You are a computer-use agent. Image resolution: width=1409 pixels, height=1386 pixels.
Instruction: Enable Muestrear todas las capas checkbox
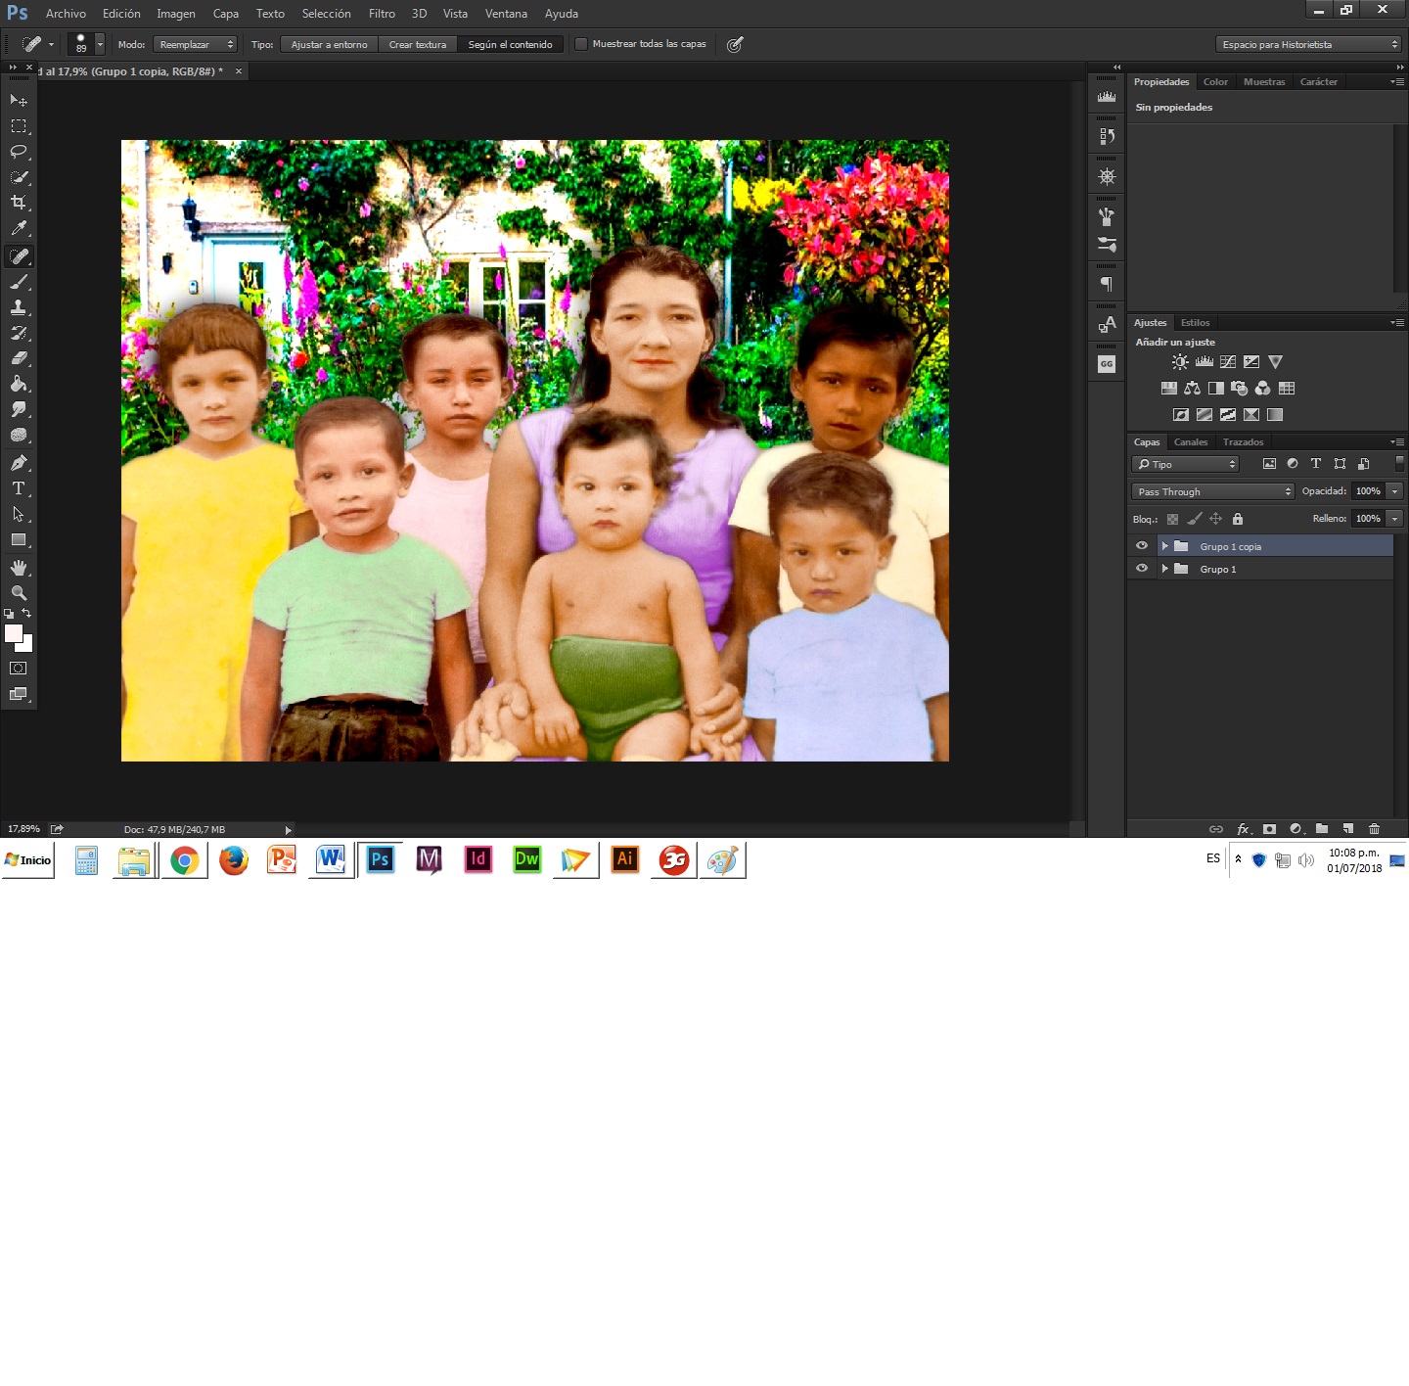coord(581,44)
